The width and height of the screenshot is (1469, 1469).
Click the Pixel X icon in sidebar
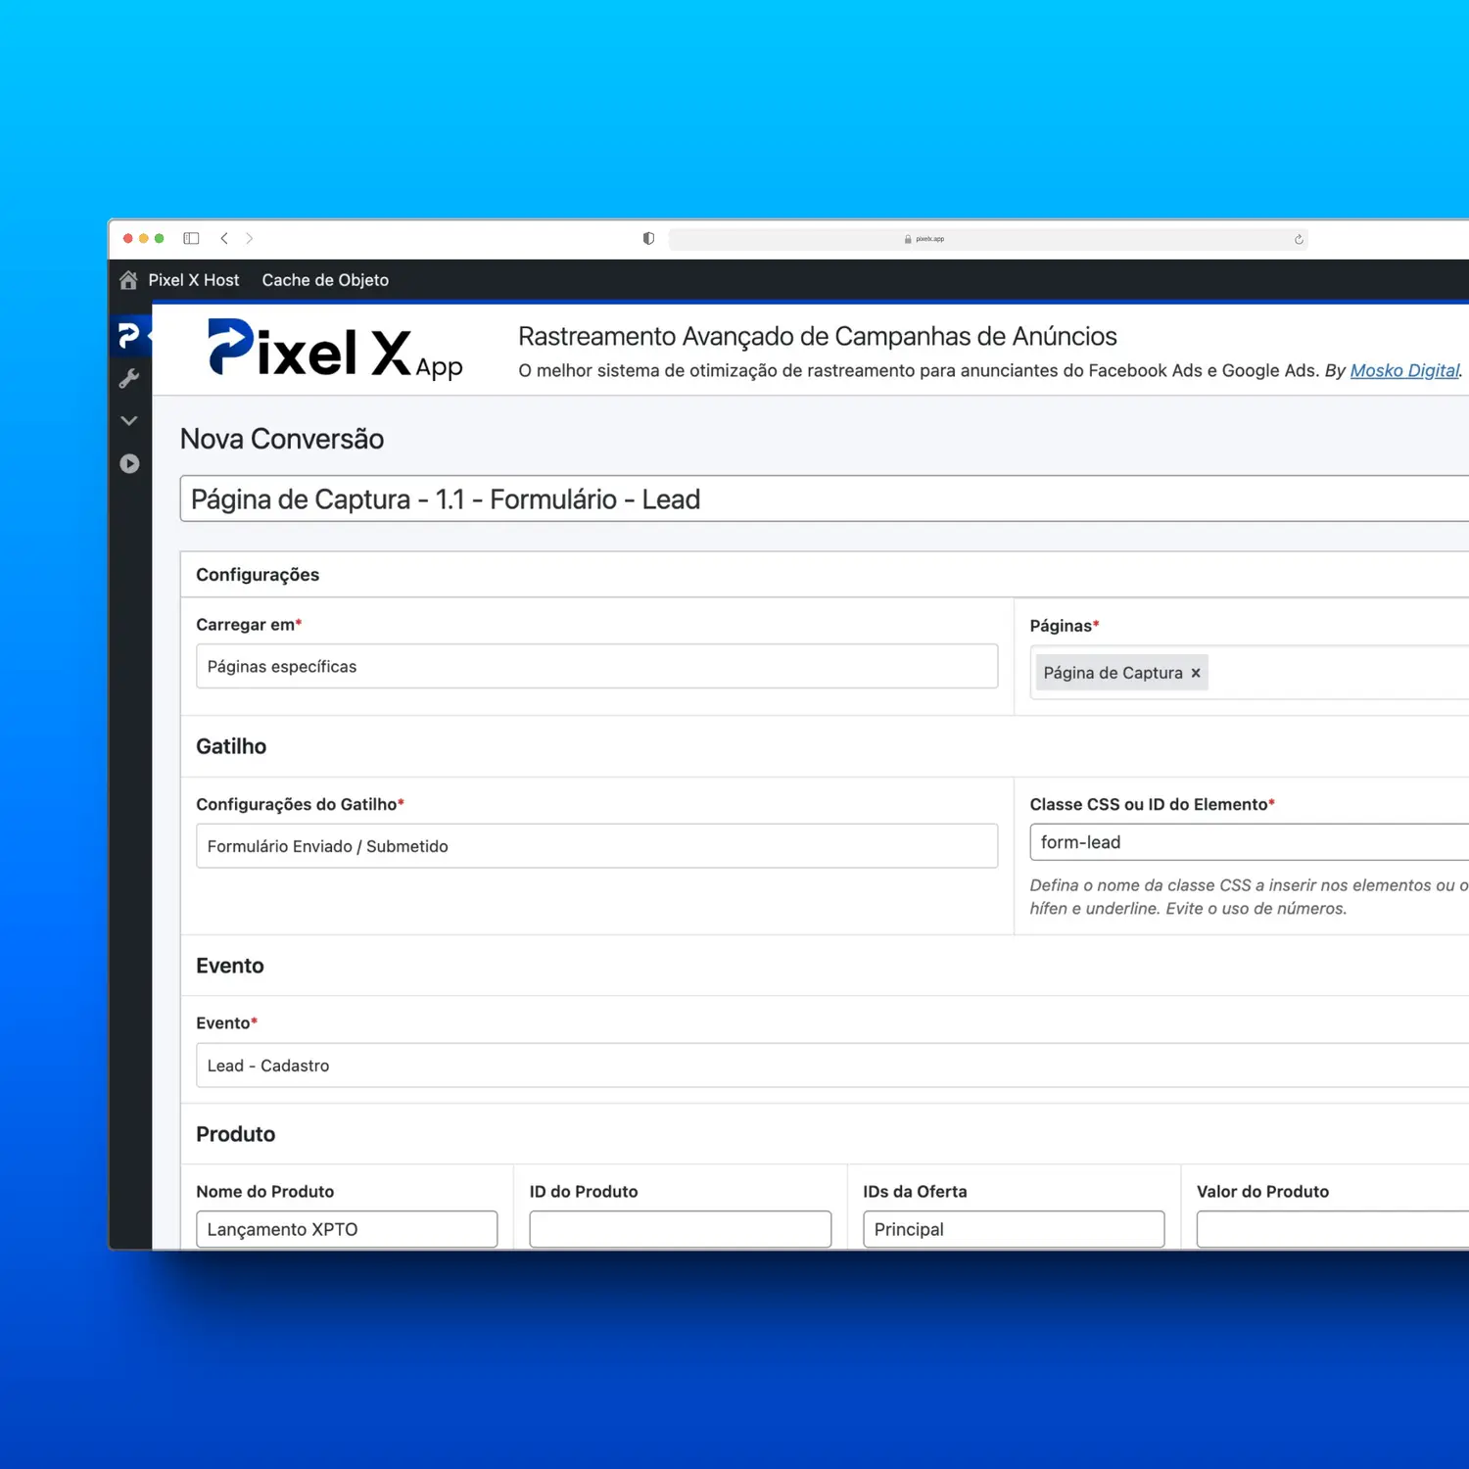[x=128, y=336]
